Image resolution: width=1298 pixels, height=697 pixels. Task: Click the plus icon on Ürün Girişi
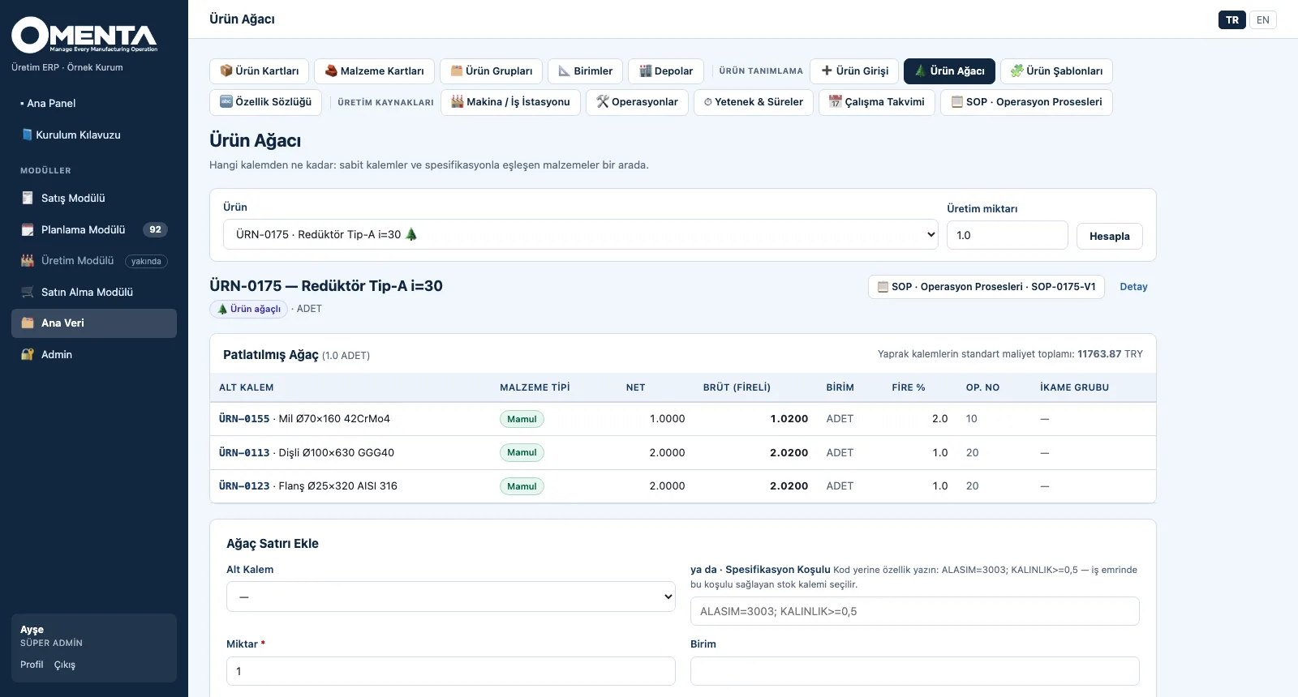click(x=827, y=71)
